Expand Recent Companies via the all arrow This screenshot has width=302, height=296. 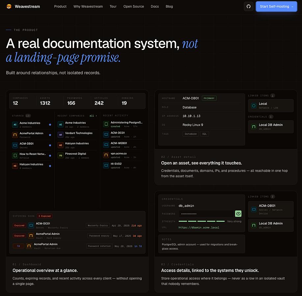pos(93,115)
